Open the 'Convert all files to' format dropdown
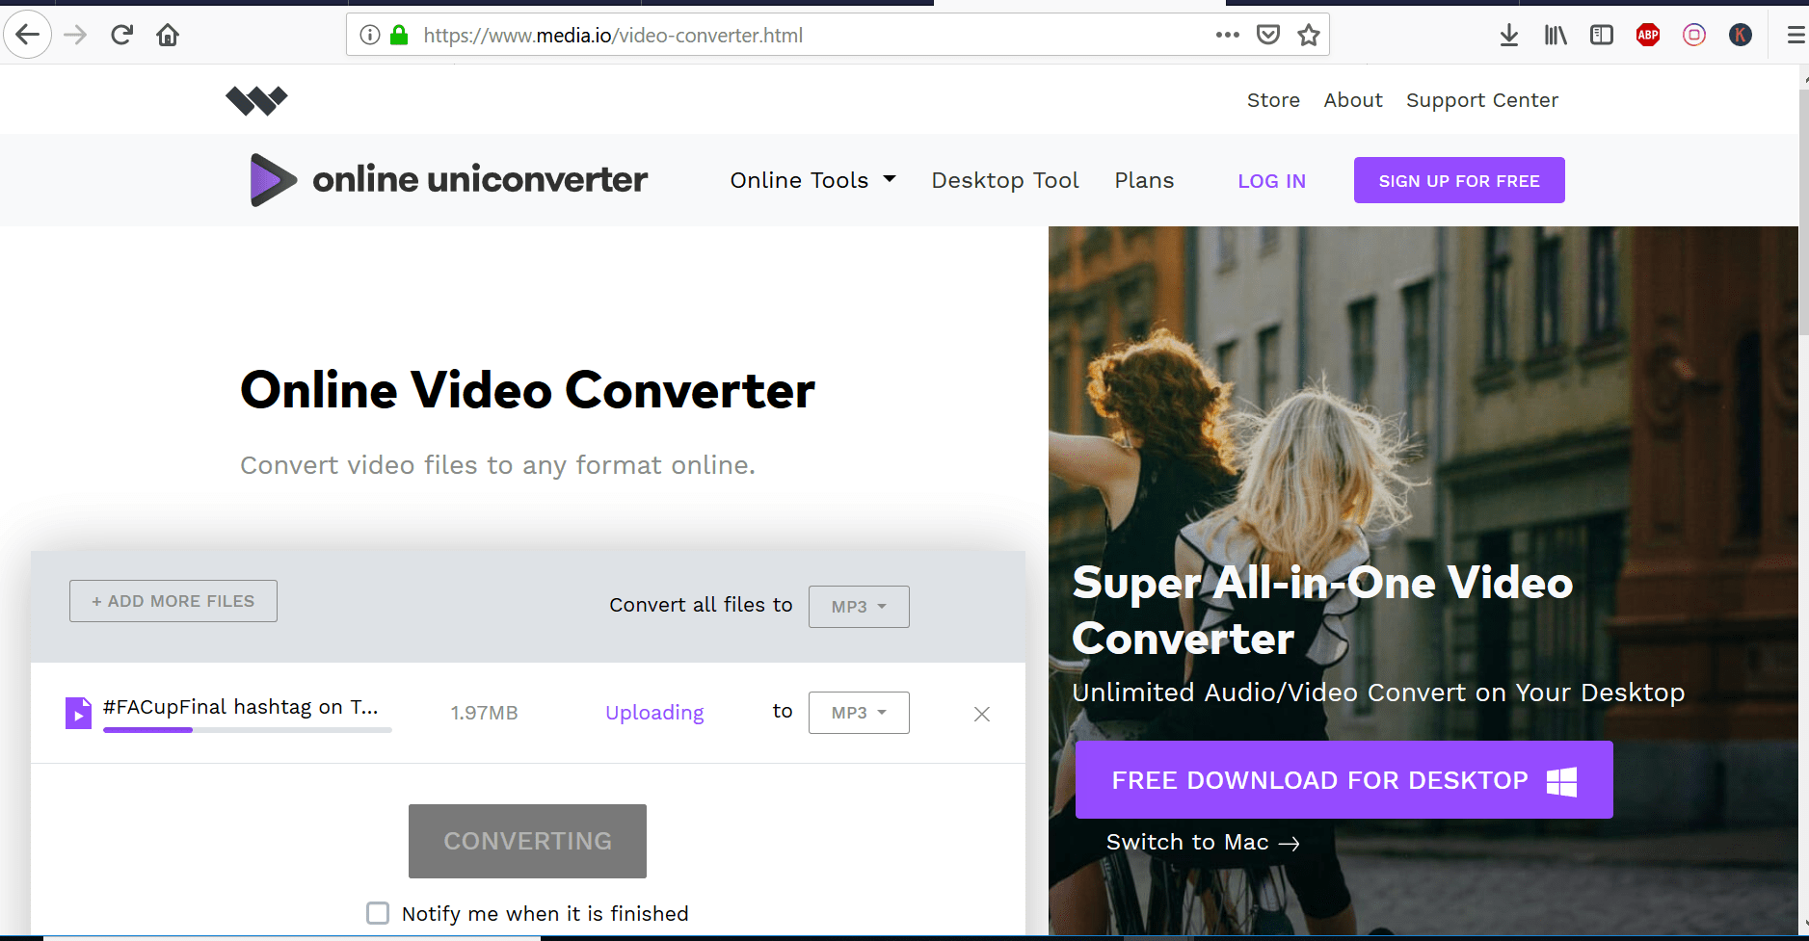 858,606
